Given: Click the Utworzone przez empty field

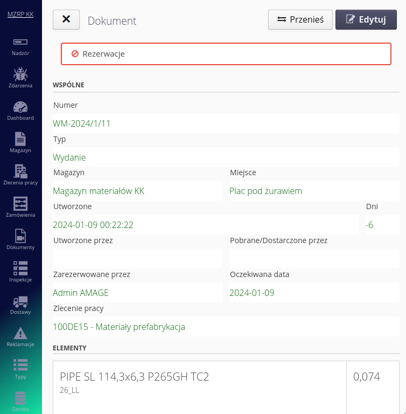Looking at the screenshot, I should (x=138, y=259).
